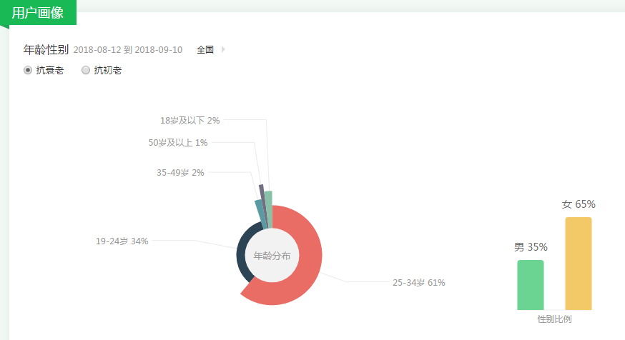Click the teal 35-49岁 chart slice
The height and width of the screenshot is (340, 625).
pos(260,212)
